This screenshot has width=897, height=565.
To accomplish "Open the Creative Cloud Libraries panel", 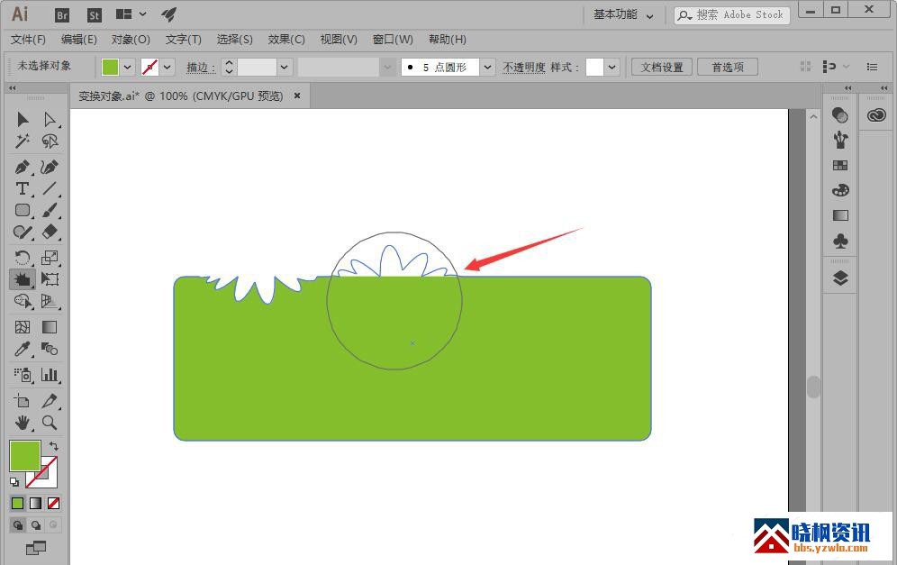I will click(875, 115).
